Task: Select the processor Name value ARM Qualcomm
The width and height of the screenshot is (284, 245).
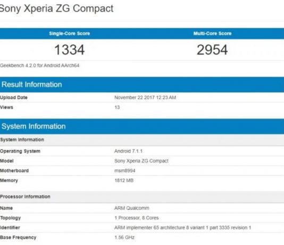Action: pyautogui.click(x=132, y=208)
